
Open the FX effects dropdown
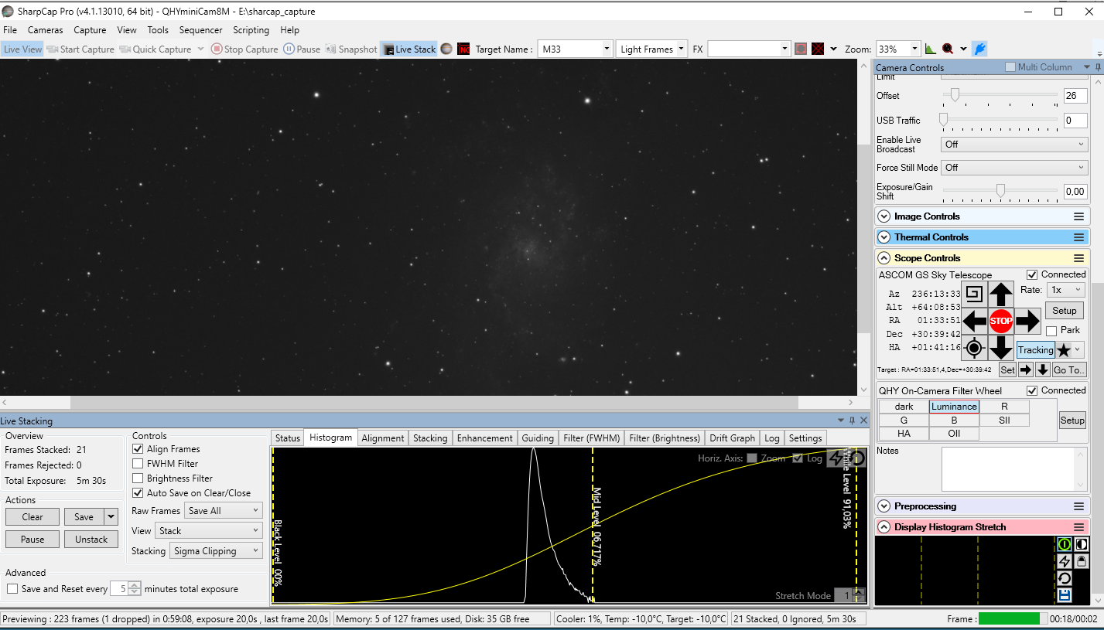click(x=749, y=49)
